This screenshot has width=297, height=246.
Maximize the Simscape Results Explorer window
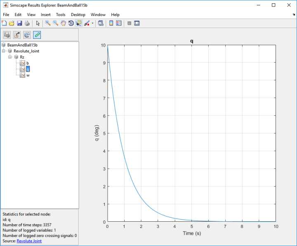click(x=273, y=5)
